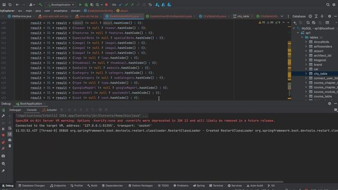Screen dimensions: 338x190
Task: Click the 'src' breadcrumb item
Action: (x=20, y=11)
